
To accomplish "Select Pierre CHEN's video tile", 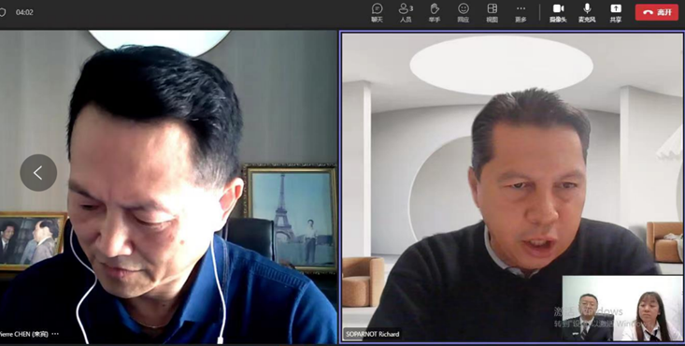I will 168,187.
